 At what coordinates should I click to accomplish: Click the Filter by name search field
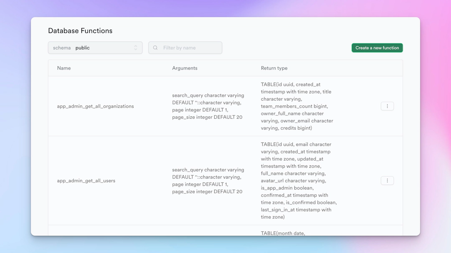click(x=185, y=48)
